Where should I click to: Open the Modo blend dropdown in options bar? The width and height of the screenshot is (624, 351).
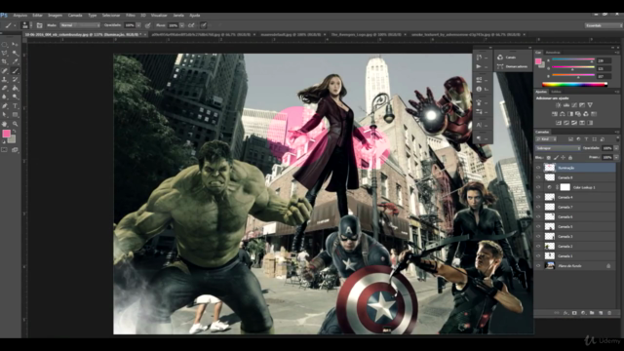pos(80,25)
